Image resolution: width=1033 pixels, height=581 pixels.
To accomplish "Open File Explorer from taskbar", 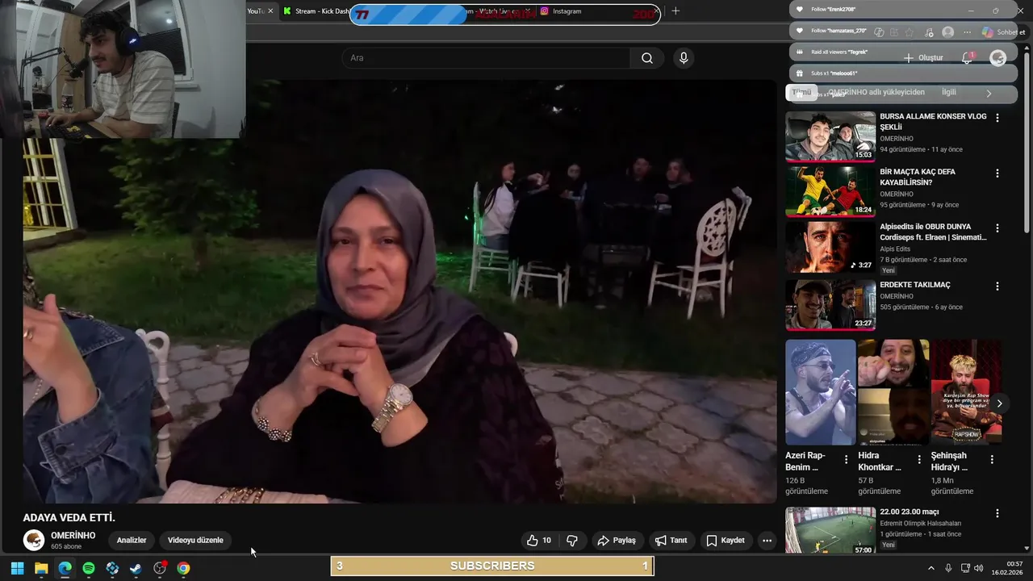I will 41,568.
